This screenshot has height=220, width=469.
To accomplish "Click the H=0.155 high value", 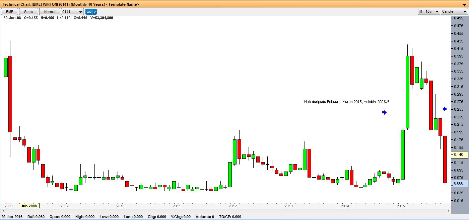I will click(x=47, y=18).
